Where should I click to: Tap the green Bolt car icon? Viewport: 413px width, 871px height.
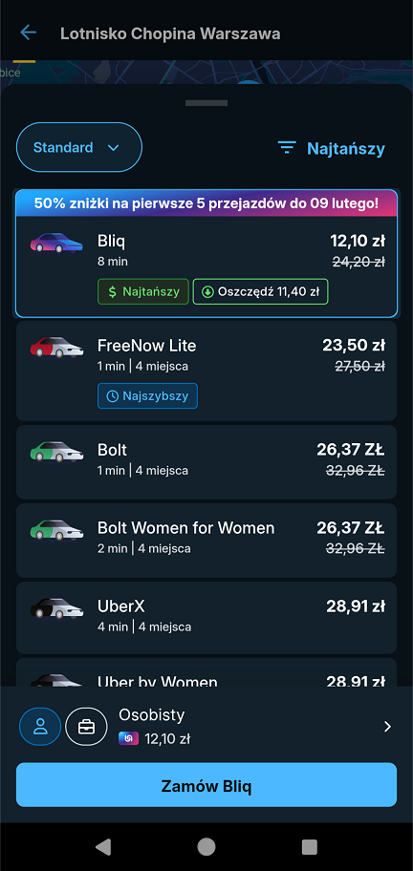[x=56, y=451]
